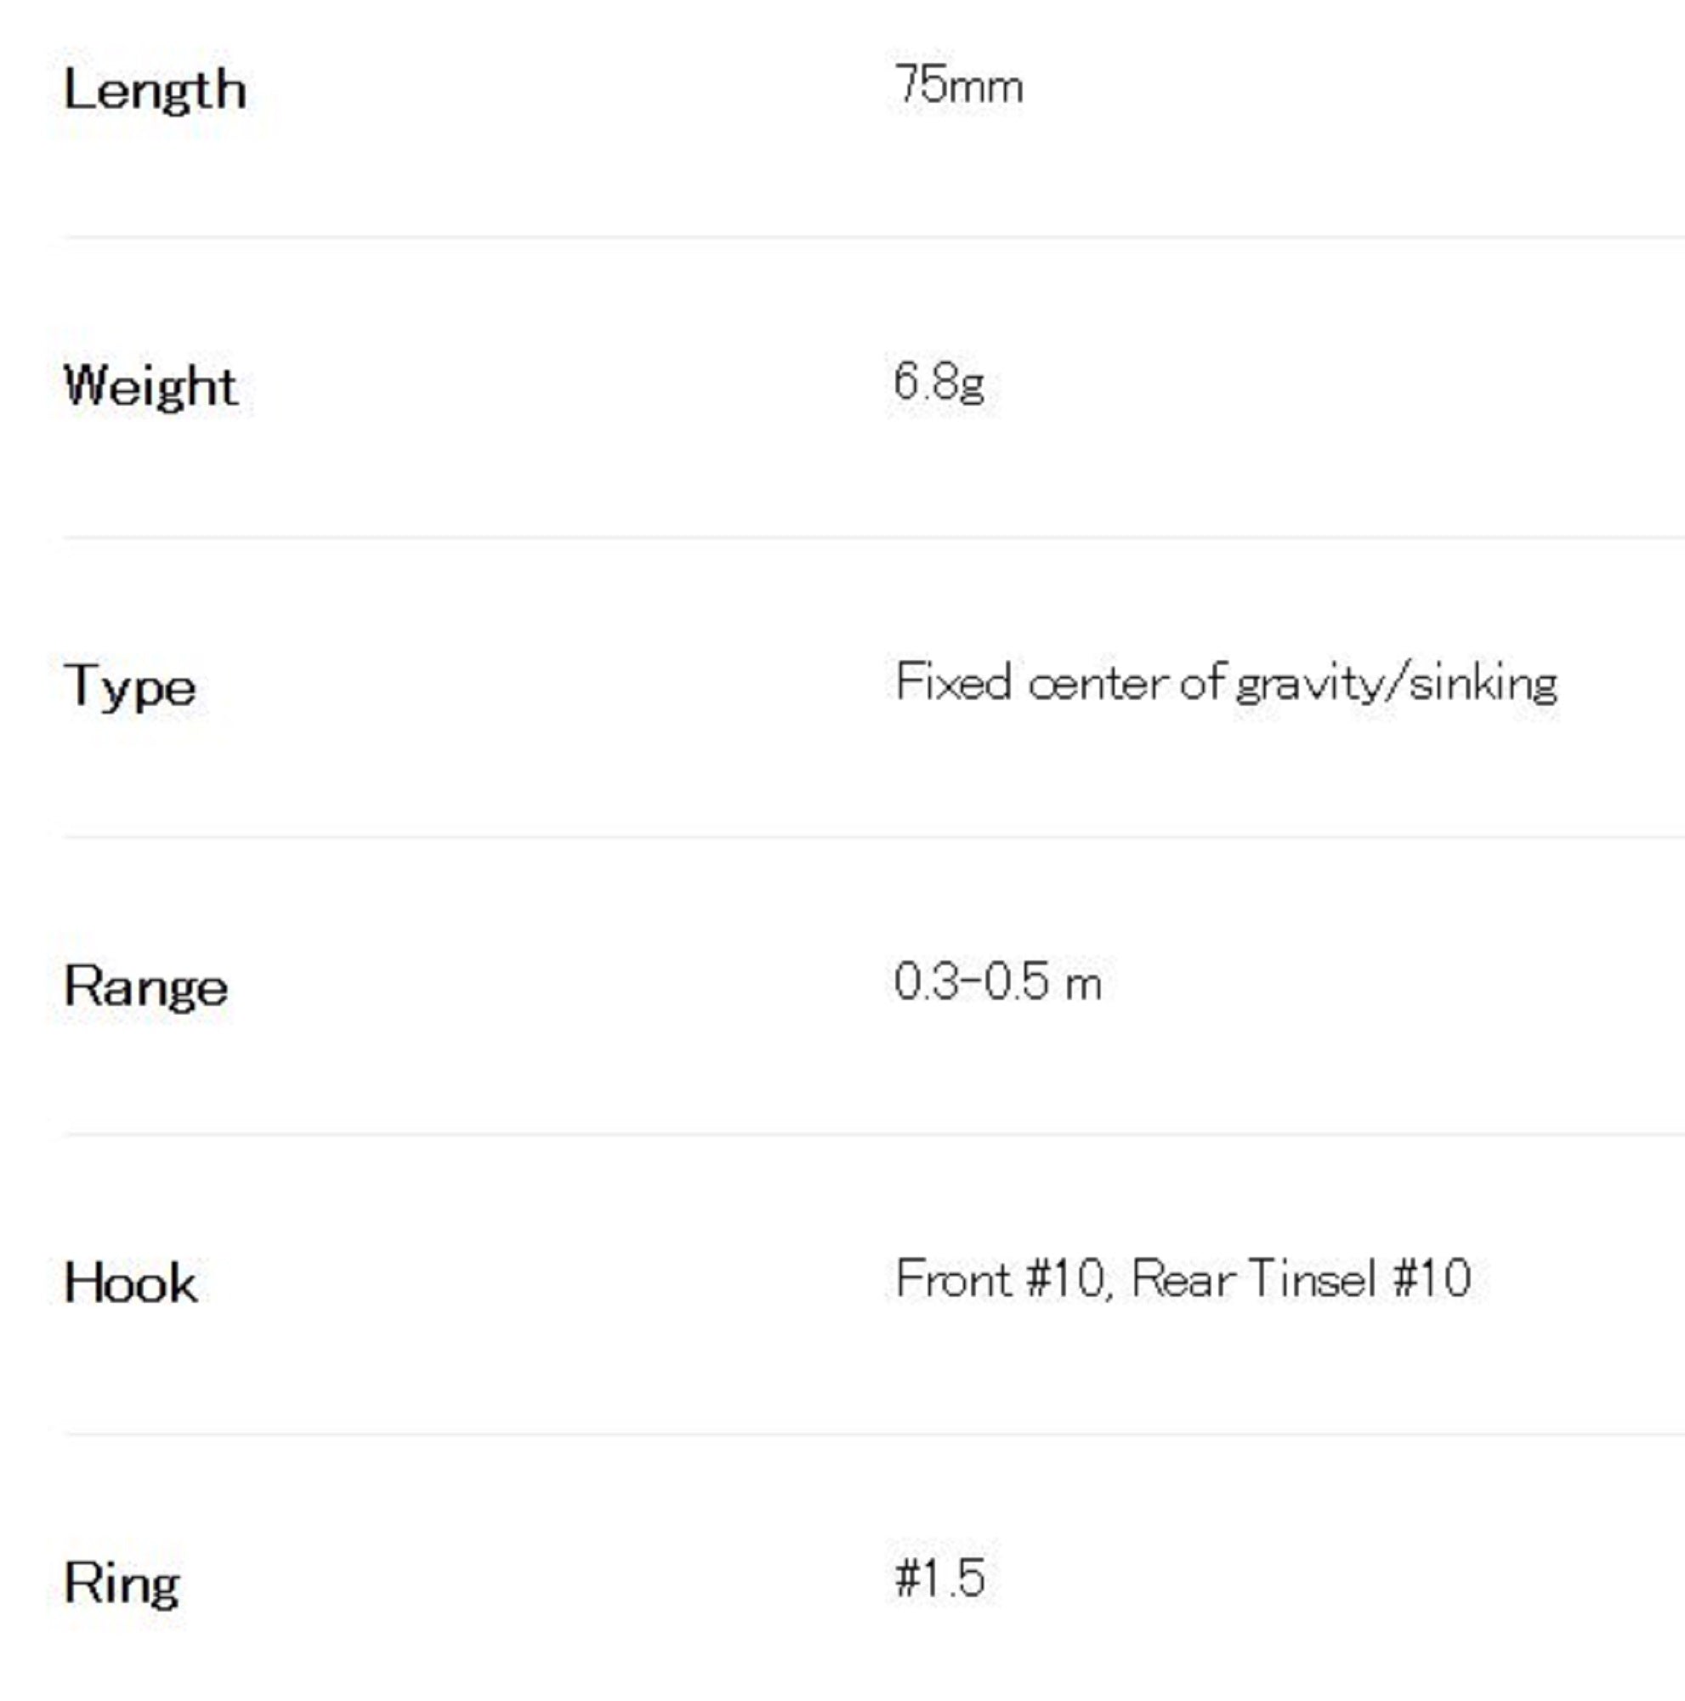Click the Weight label
Viewport: 1685px width, 1701px height.
tap(150, 386)
